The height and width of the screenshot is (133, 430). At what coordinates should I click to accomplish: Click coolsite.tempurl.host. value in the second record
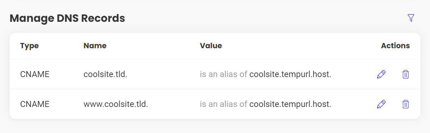point(290,104)
